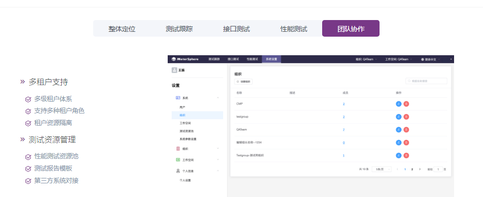The width and height of the screenshot is (483, 197).
Task: Click the member count link for testgroup
Action: (344, 117)
